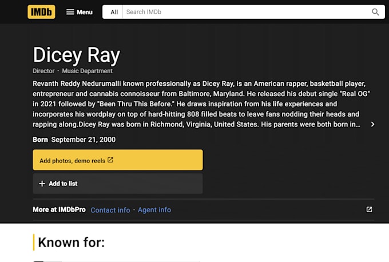Click the September 21, 2000 birth date
This screenshot has height=262, width=389.
point(84,140)
